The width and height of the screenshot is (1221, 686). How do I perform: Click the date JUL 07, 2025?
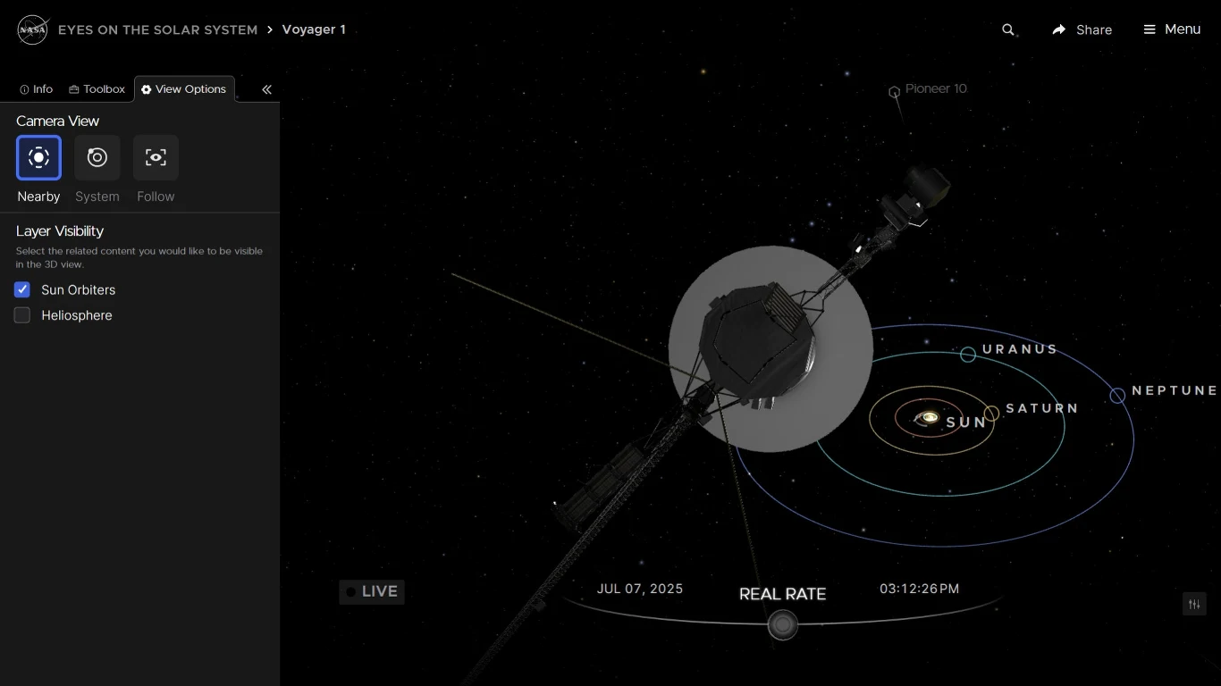click(640, 589)
